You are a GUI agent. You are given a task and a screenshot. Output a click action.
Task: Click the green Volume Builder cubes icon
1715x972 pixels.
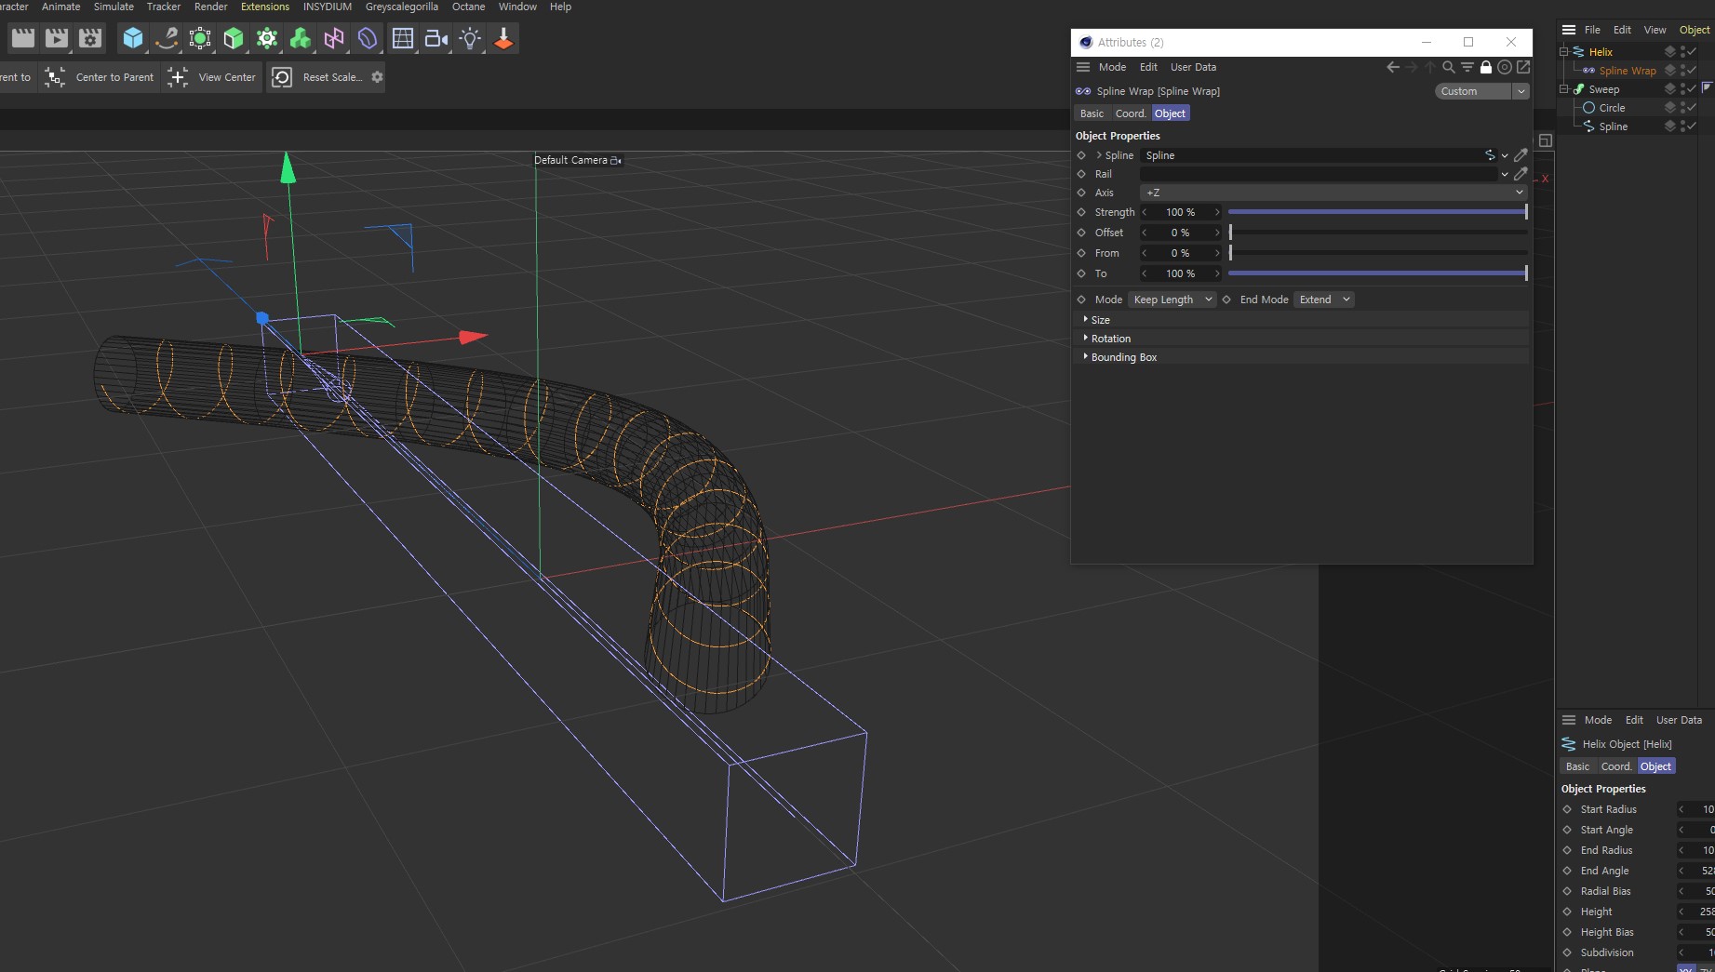click(x=301, y=38)
